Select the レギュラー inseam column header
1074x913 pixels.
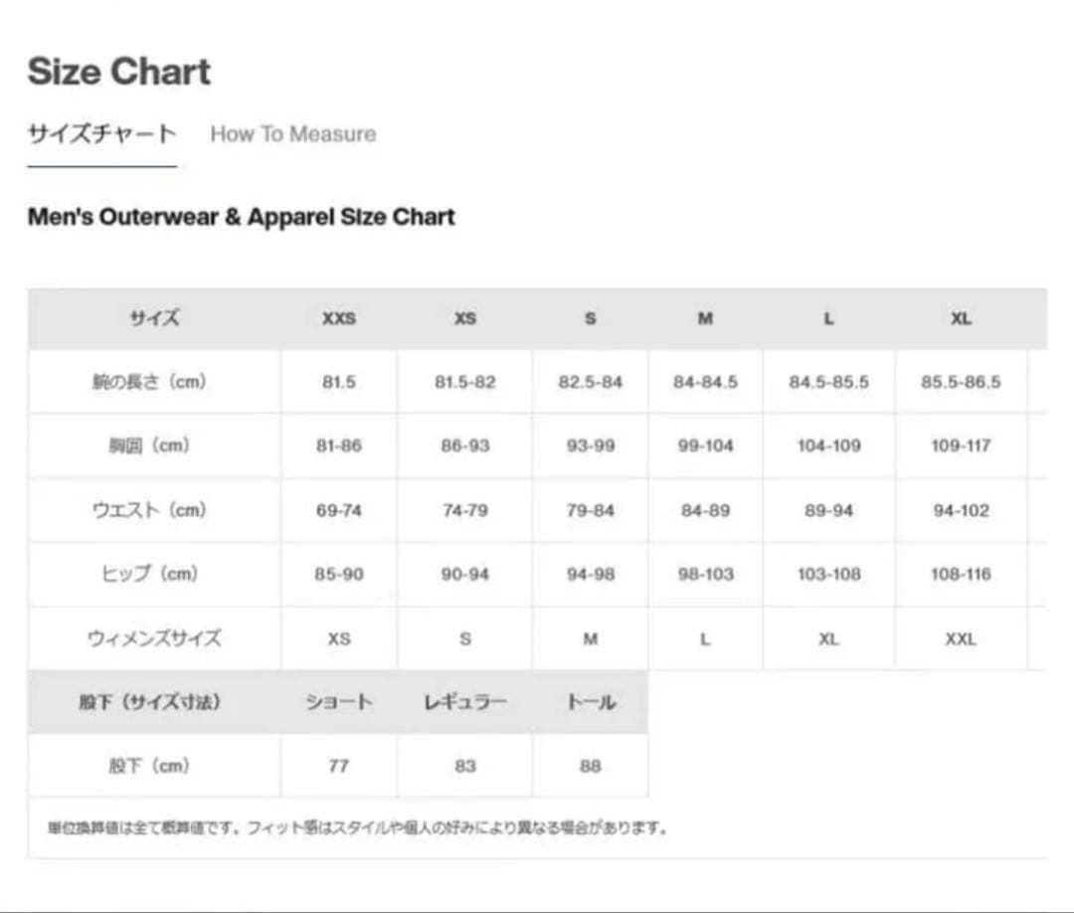point(464,702)
